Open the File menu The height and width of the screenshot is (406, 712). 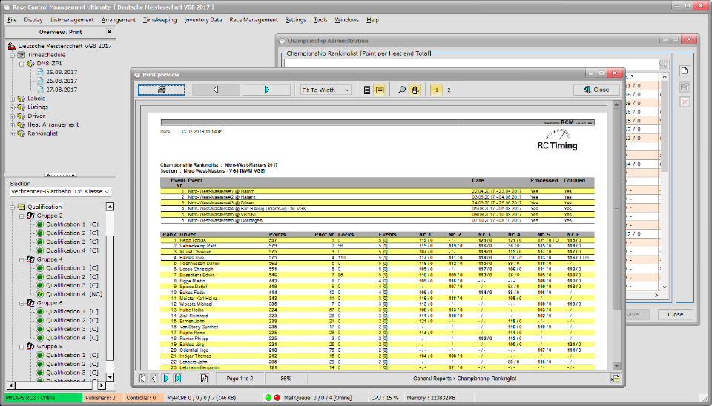(13, 20)
